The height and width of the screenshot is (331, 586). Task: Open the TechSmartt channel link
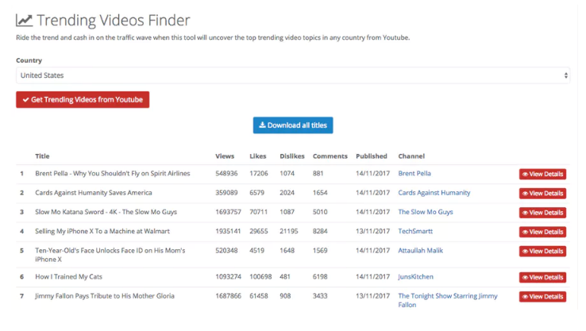[x=415, y=231]
